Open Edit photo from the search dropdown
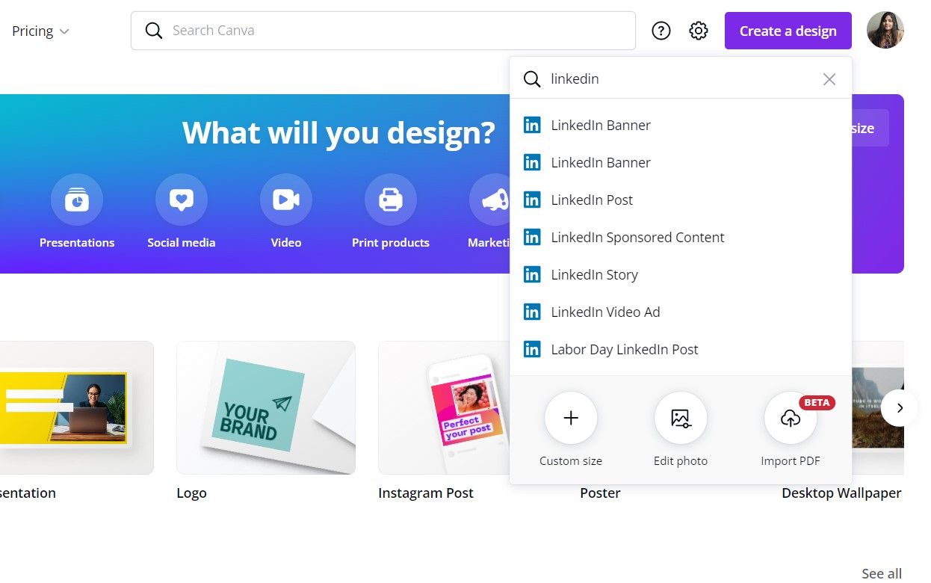Screen dimensions: 931x583 pyautogui.click(x=681, y=418)
